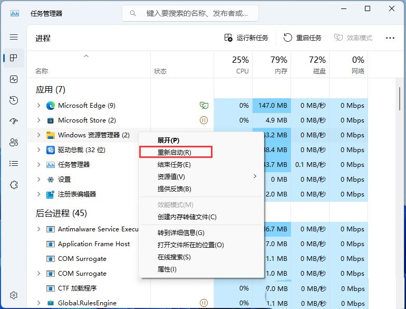This screenshot has height=309, width=406.
Task: Click the 运行新任务 button
Action: (246, 38)
